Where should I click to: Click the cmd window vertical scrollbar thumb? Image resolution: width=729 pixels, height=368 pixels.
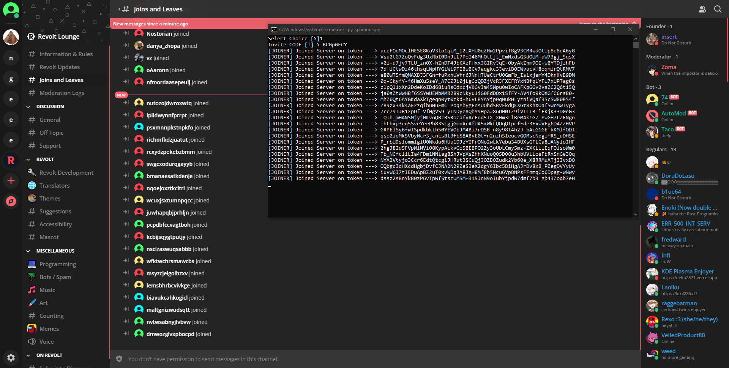point(636,45)
